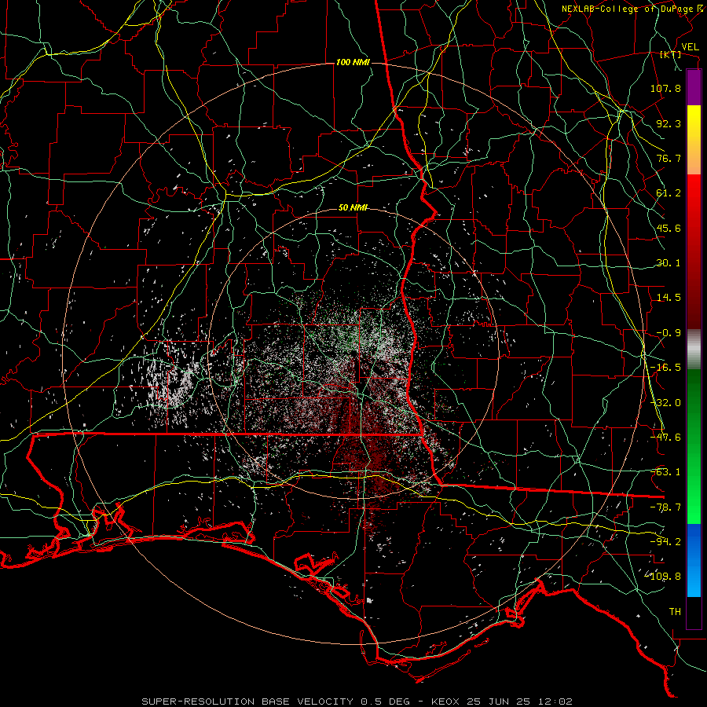Image resolution: width=707 pixels, height=707 pixels.
Task: Click the TH legend label
Action: (x=675, y=612)
